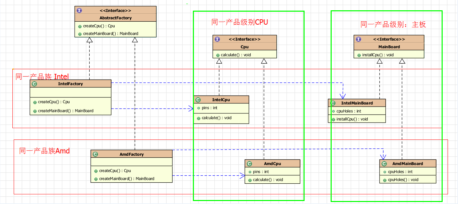Click the createMainBoard method icon in AmdFactory
This screenshot has height=204, width=458.
pos(96,179)
